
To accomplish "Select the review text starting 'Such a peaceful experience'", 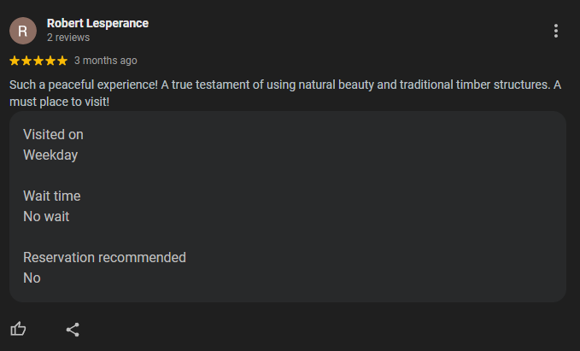I will coord(285,93).
